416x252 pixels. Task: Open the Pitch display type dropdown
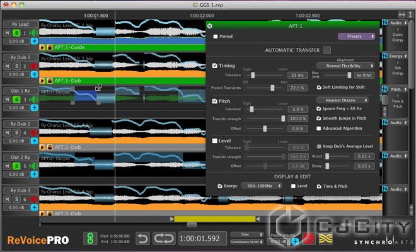tap(398, 89)
